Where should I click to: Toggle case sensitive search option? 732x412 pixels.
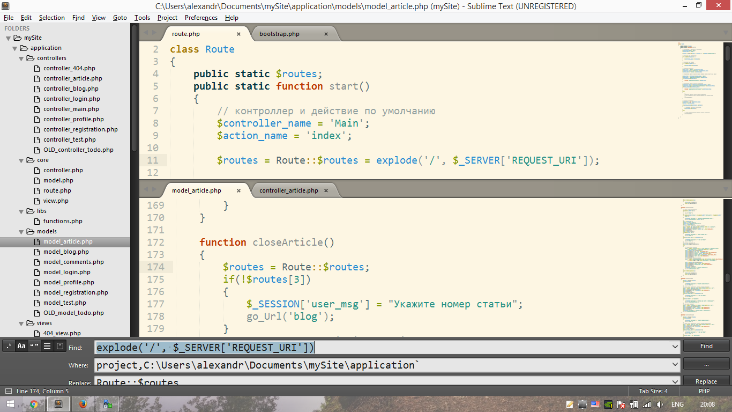click(21, 346)
